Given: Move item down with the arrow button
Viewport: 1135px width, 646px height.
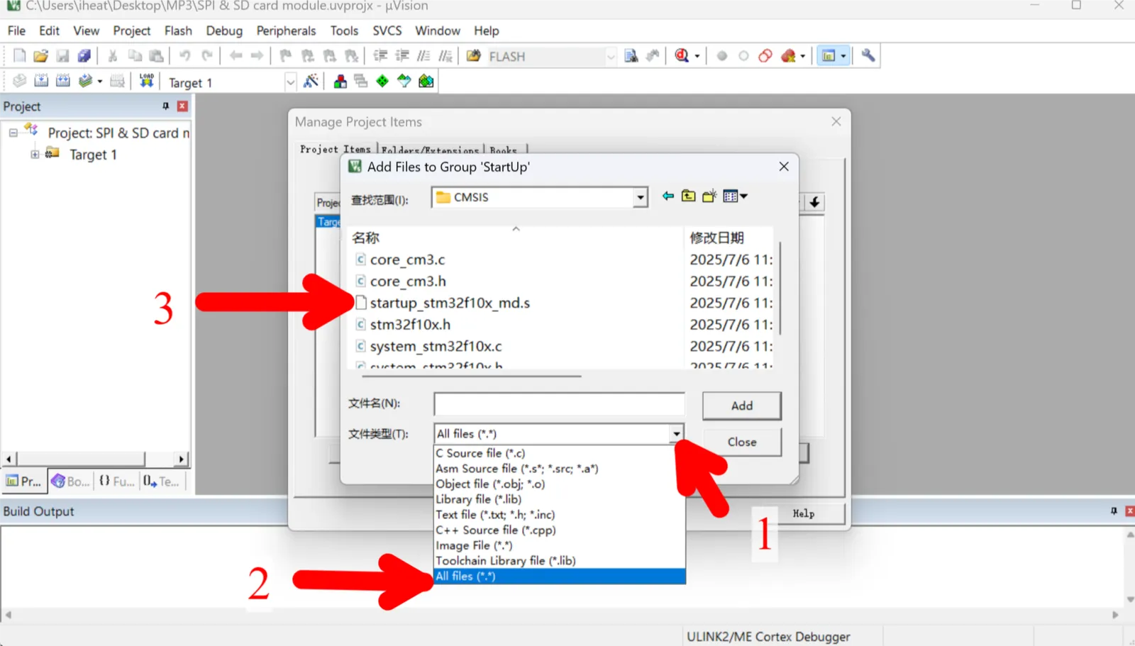Looking at the screenshot, I should 814,202.
